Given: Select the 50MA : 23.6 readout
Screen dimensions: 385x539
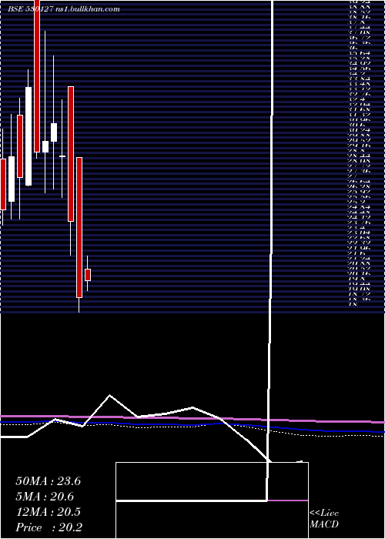Looking at the screenshot, I should point(48,481).
